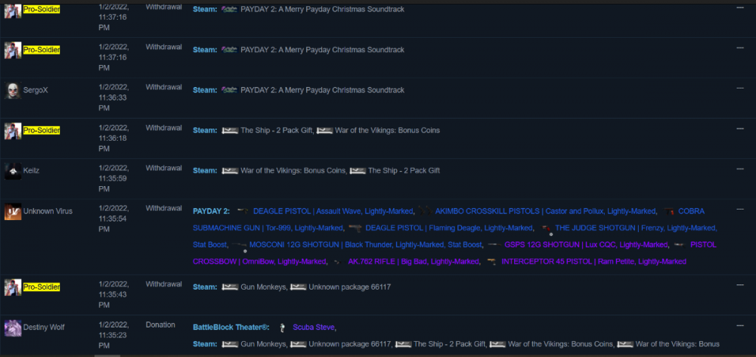Collapse the Destiny Wolf donation row

click(740, 324)
